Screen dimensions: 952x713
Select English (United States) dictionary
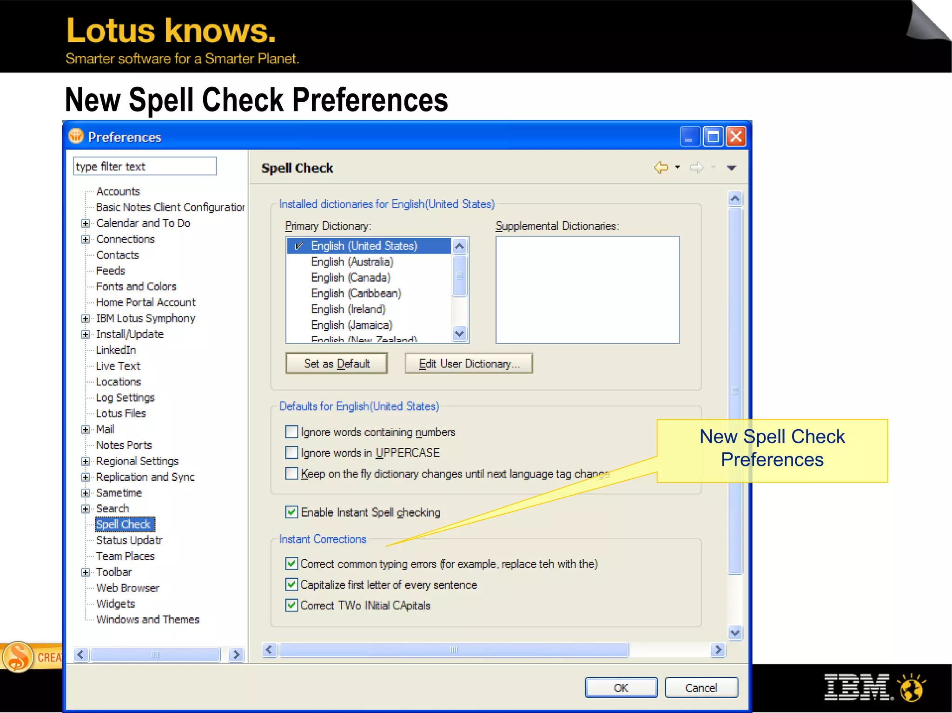click(369, 246)
